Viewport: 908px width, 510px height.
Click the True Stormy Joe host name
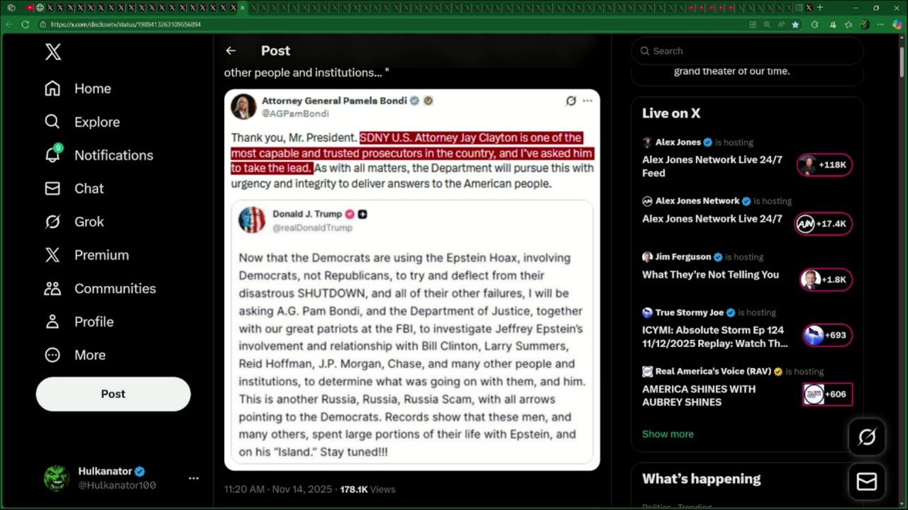tap(688, 312)
